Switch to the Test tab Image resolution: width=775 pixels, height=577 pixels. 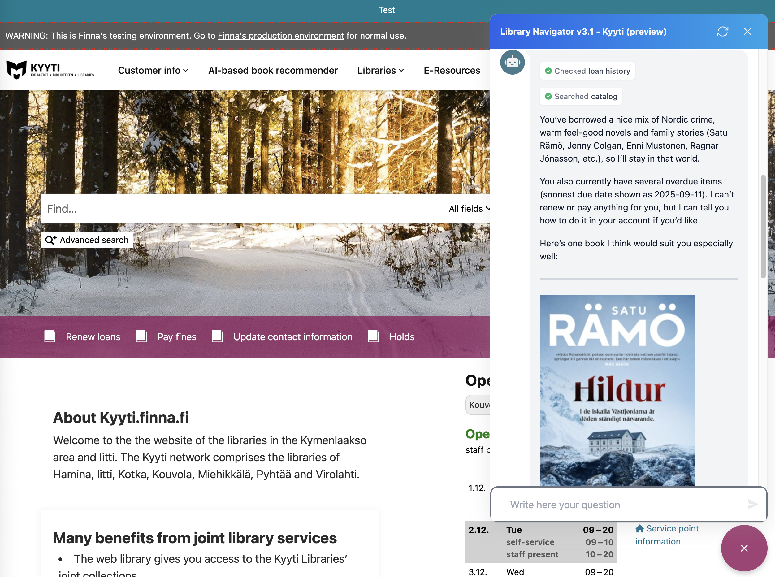coord(386,10)
